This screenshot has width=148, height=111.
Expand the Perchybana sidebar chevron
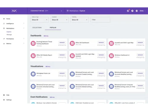tap(24, 38)
